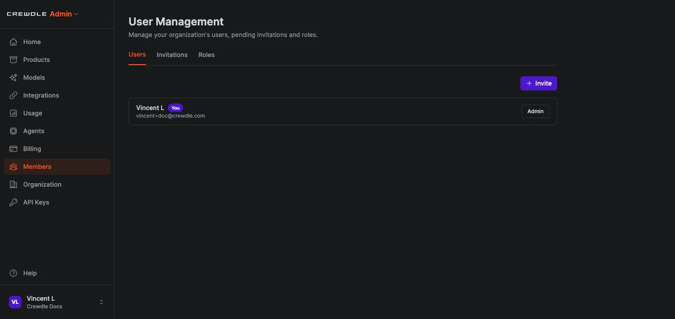The height and width of the screenshot is (319, 675).
Task: Click the Billing credit card icon
Action: (13, 149)
